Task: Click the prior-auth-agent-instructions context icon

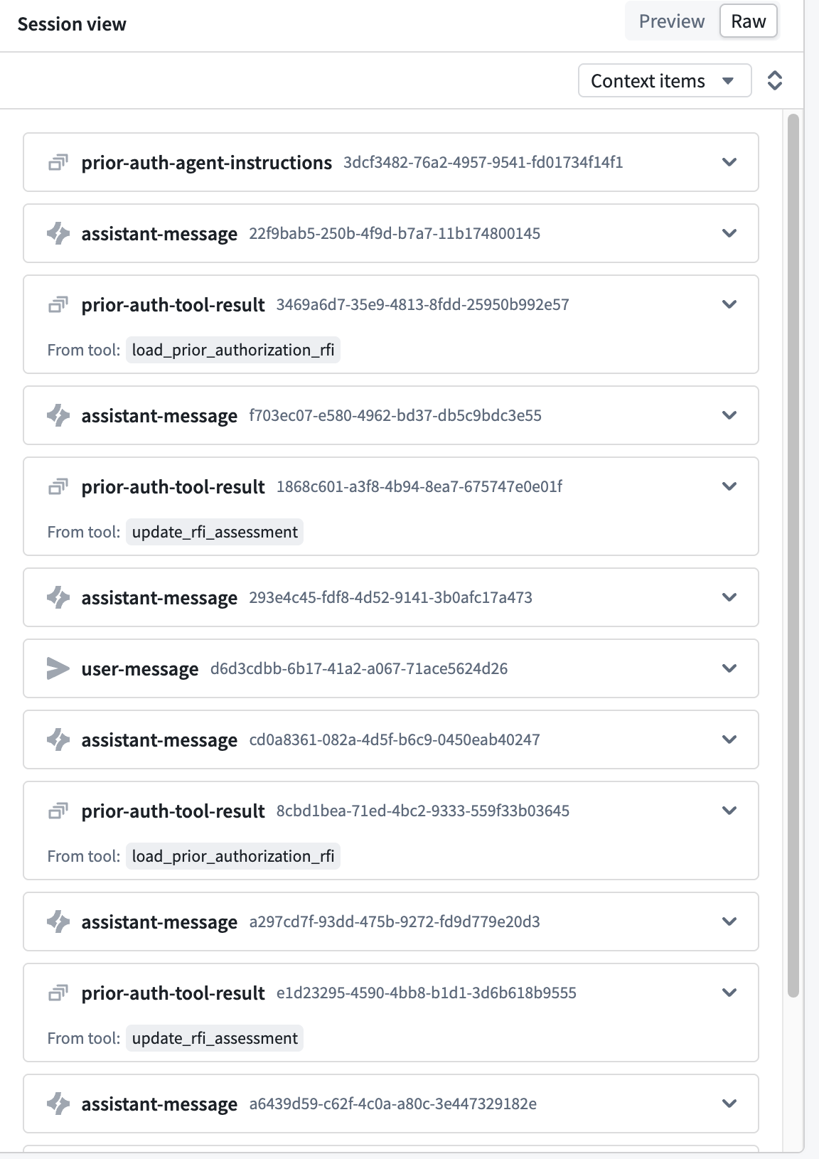Action: pos(58,163)
